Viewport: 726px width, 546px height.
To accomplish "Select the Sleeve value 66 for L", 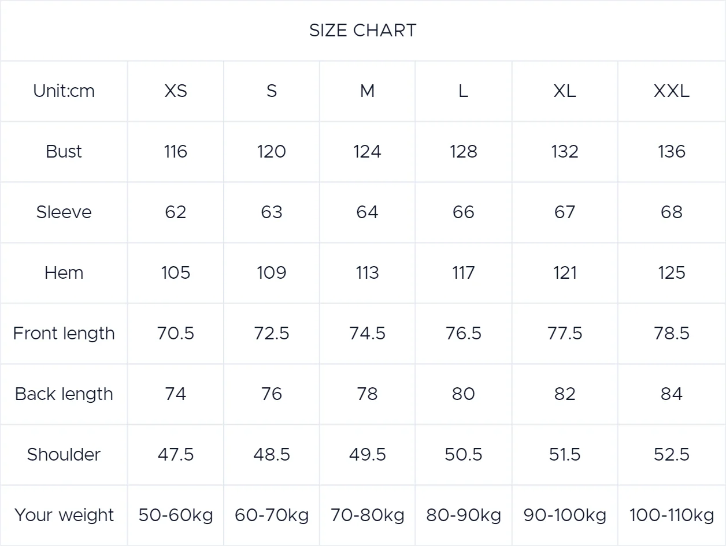I will pos(464,212).
